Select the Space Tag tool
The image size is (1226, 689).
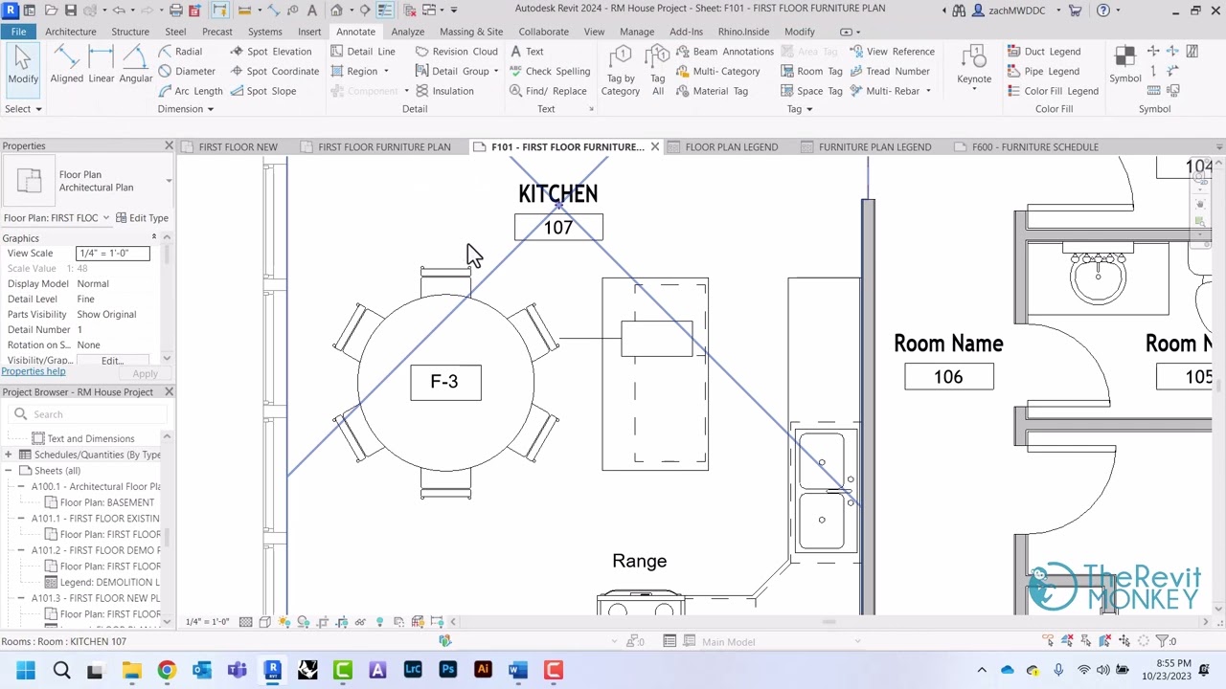(x=811, y=91)
